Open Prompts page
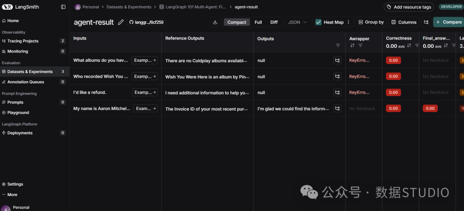The width and height of the screenshot is (464, 211). pos(35,102)
